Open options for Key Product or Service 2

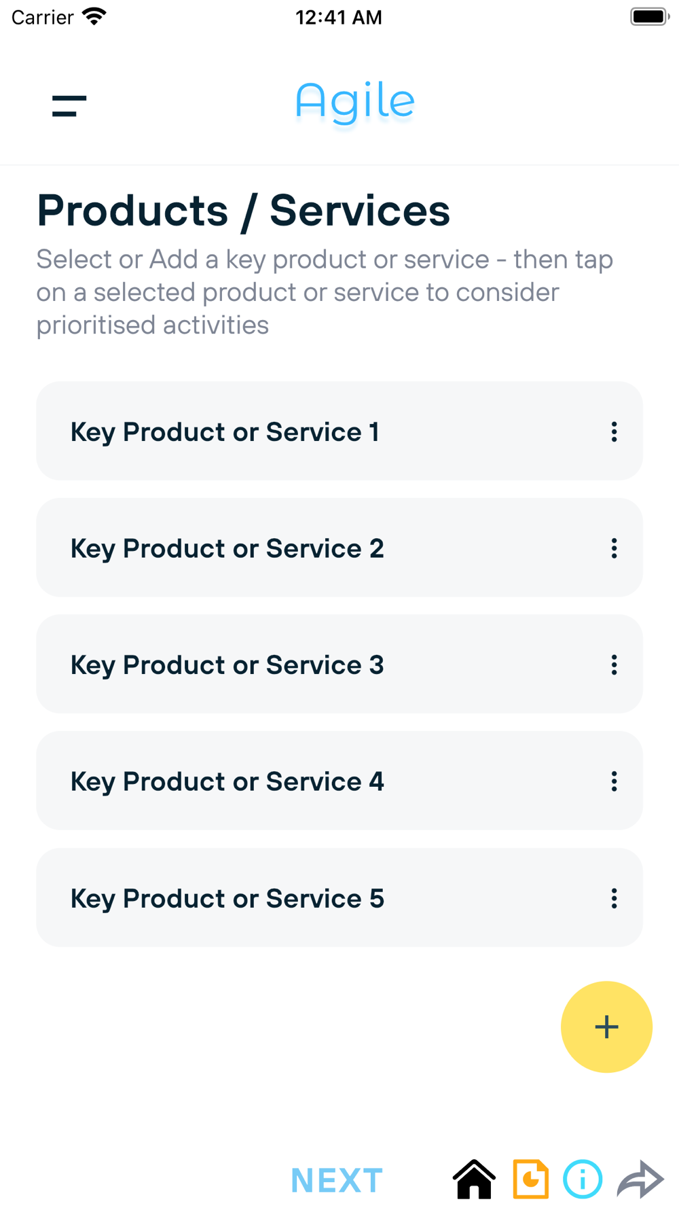click(x=614, y=548)
